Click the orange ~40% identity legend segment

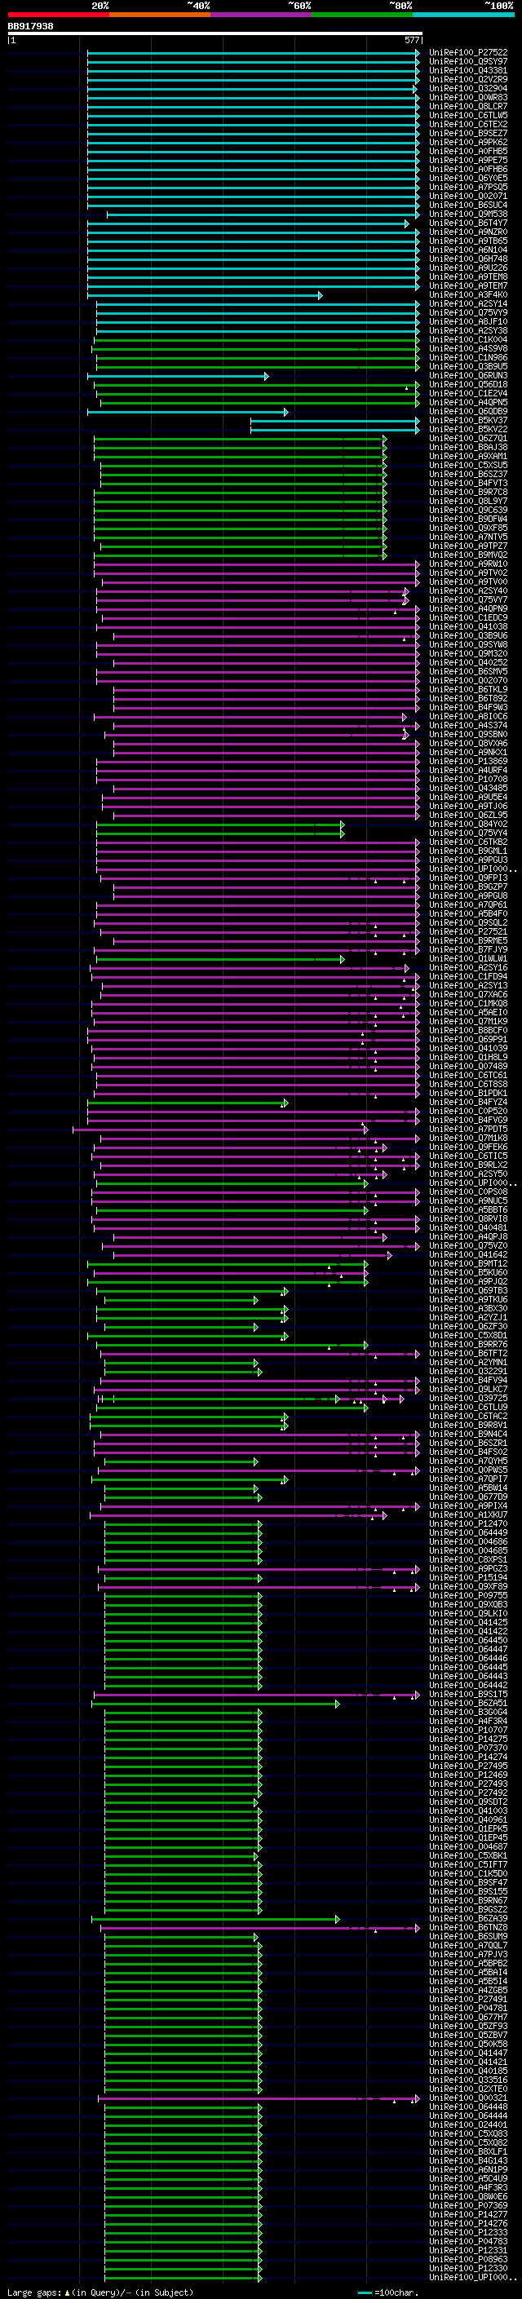[x=159, y=15]
